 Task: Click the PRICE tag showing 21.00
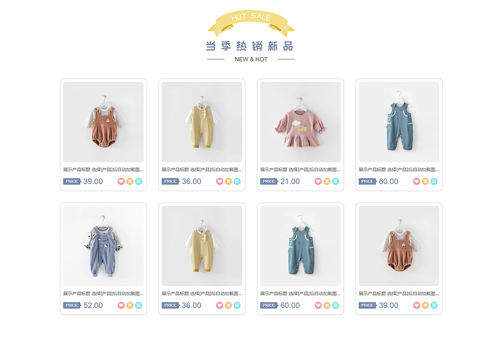click(x=269, y=182)
